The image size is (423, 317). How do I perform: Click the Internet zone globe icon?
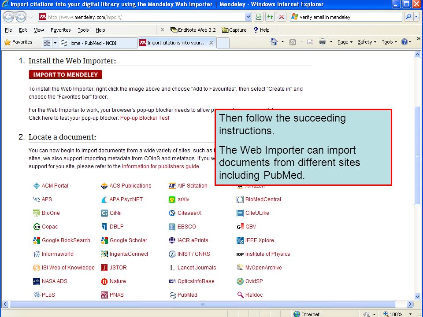(x=297, y=314)
